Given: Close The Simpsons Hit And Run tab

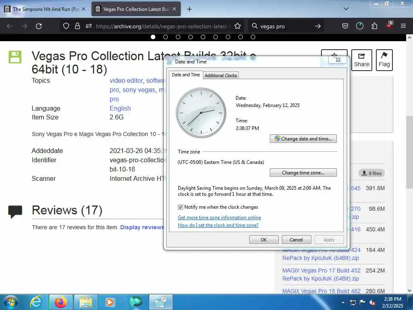Looking at the screenshot, I should pyautogui.click(x=83, y=9).
